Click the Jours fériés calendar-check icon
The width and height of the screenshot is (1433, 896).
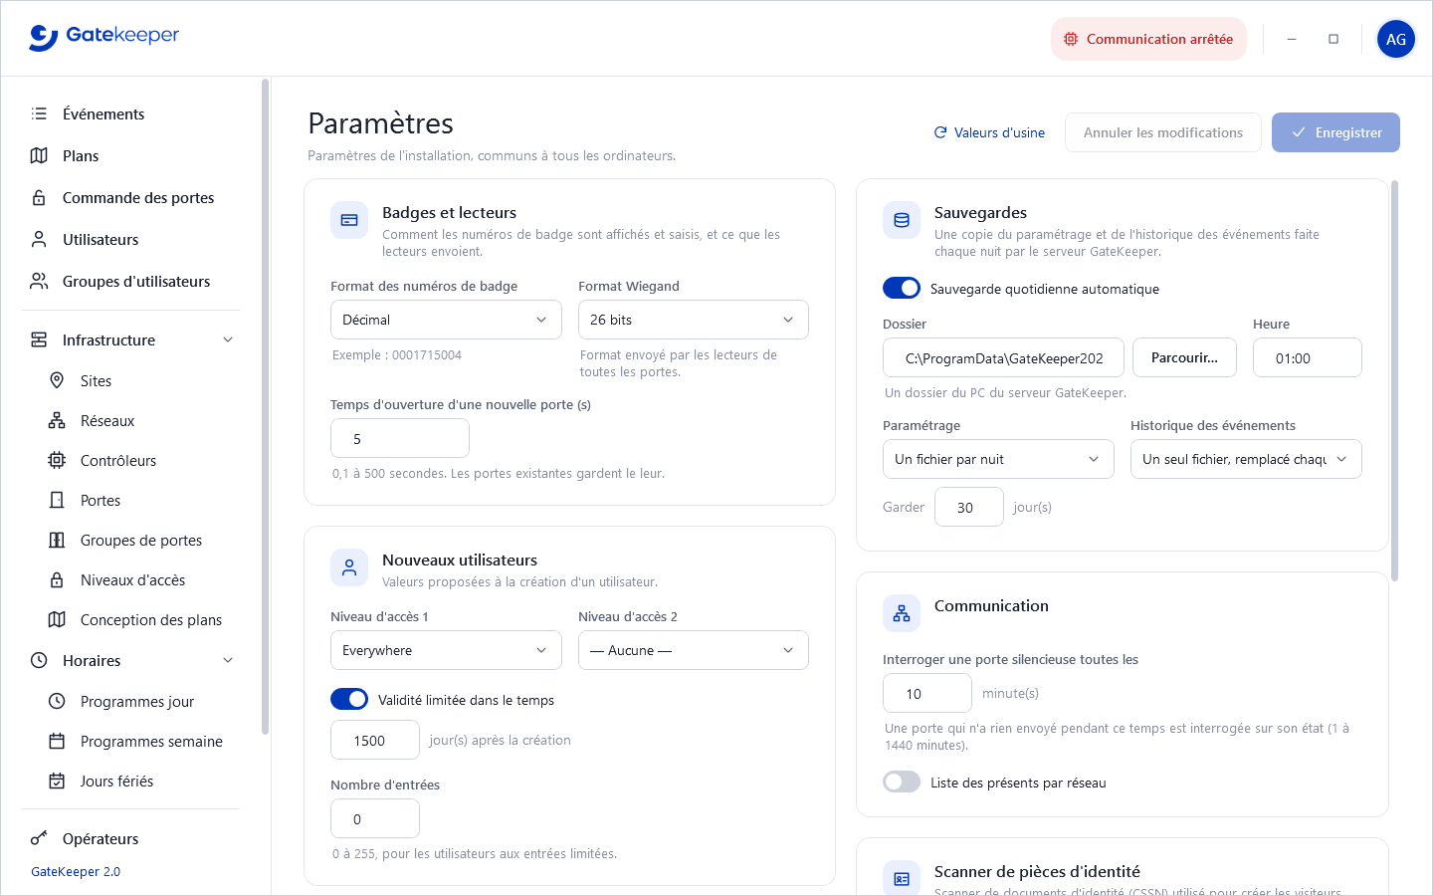point(57,781)
